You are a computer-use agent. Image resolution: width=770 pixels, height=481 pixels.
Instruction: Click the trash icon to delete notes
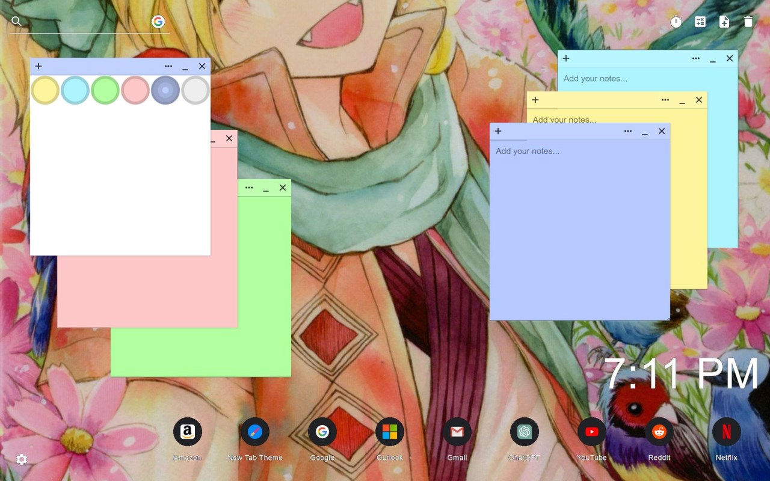pyautogui.click(x=748, y=22)
